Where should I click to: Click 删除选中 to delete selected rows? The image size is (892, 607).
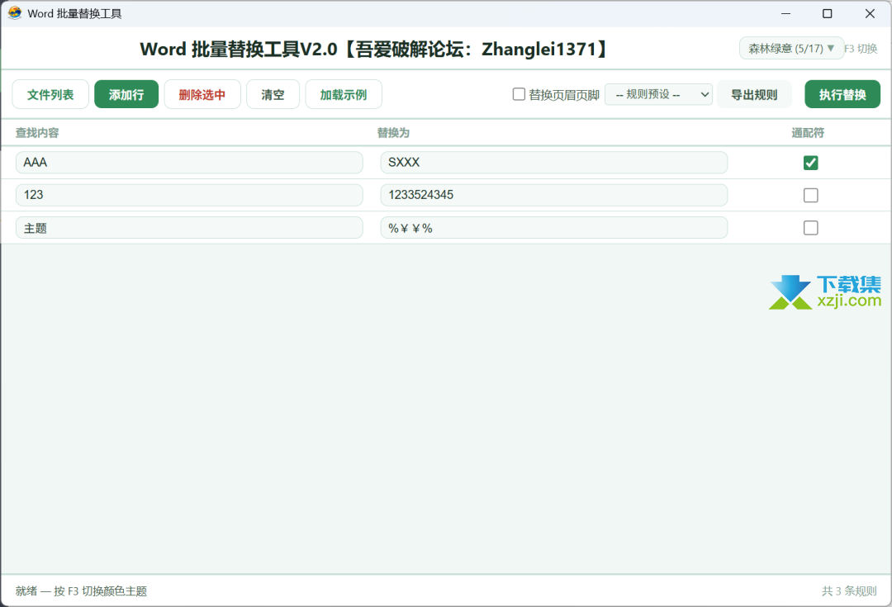(202, 94)
